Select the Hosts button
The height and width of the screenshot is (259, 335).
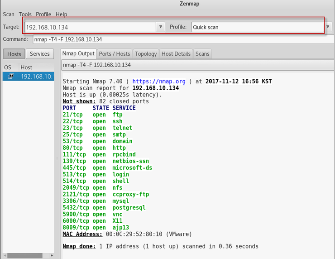point(14,54)
